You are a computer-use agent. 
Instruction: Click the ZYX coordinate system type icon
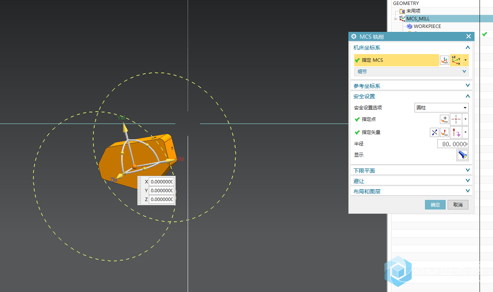456,60
